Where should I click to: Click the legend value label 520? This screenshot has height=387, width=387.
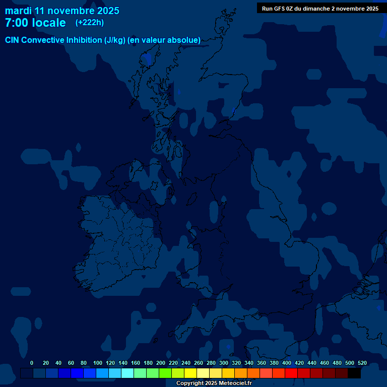(x=362, y=363)
